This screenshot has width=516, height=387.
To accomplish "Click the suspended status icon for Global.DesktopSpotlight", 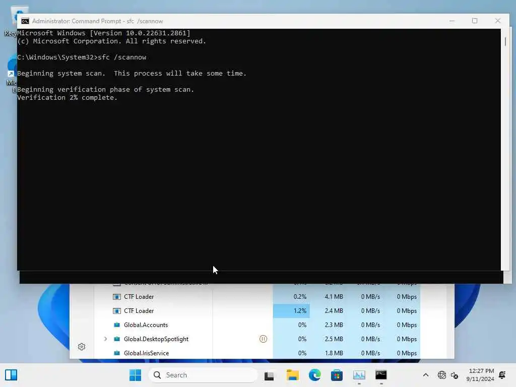I will [x=263, y=339].
